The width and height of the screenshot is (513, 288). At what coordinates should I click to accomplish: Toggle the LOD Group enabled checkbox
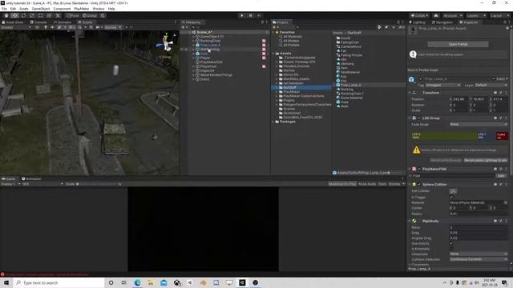coord(419,118)
